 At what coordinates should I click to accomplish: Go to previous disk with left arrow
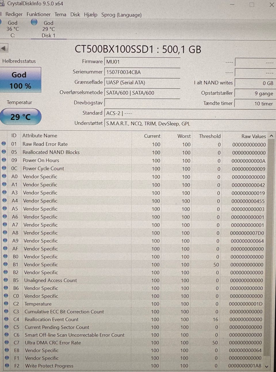pos(4,48)
